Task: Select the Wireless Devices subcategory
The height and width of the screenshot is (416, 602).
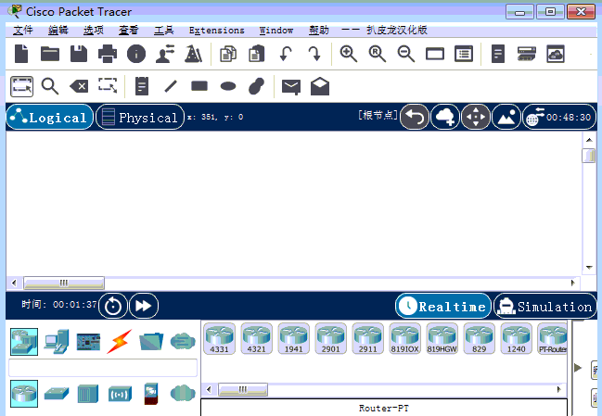Action: point(120,394)
